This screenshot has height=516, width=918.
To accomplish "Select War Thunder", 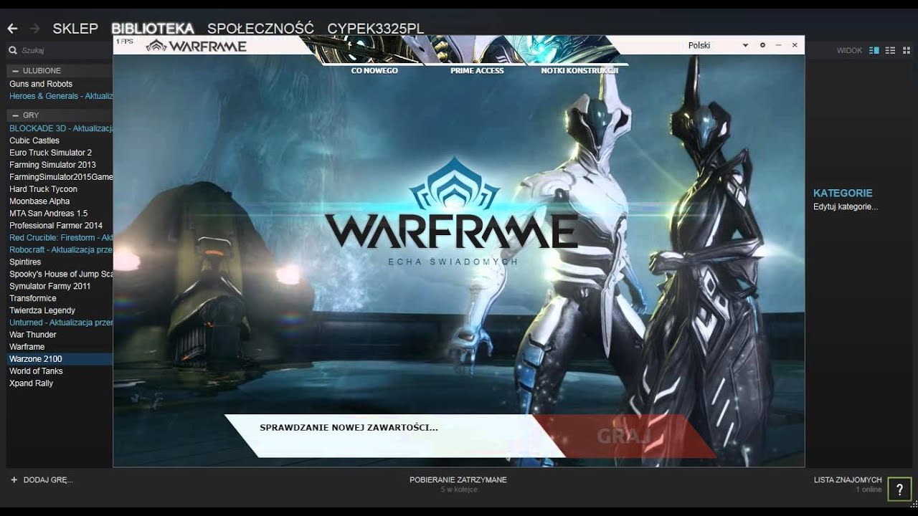I will [33, 335].
